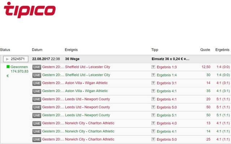Image resolution: width=231 pixels, height=144 pixels.
Task: Click result 5:1 (1:1) in Ergebnis 5:1 row
Action: pyautogui.click(x=223, y=115)
